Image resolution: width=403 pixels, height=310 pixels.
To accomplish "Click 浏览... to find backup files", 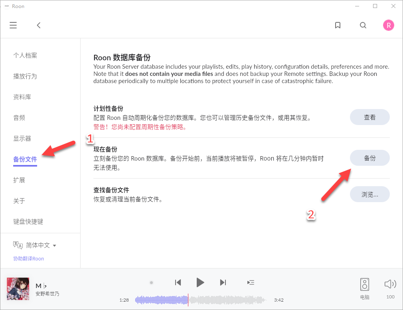I will pyautogui.click(x=369, y=194).
